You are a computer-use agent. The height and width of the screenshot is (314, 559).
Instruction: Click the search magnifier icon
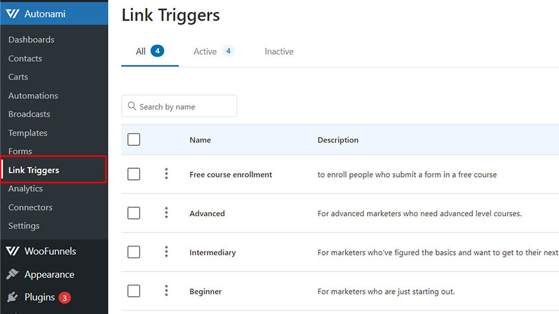(132, 106)
